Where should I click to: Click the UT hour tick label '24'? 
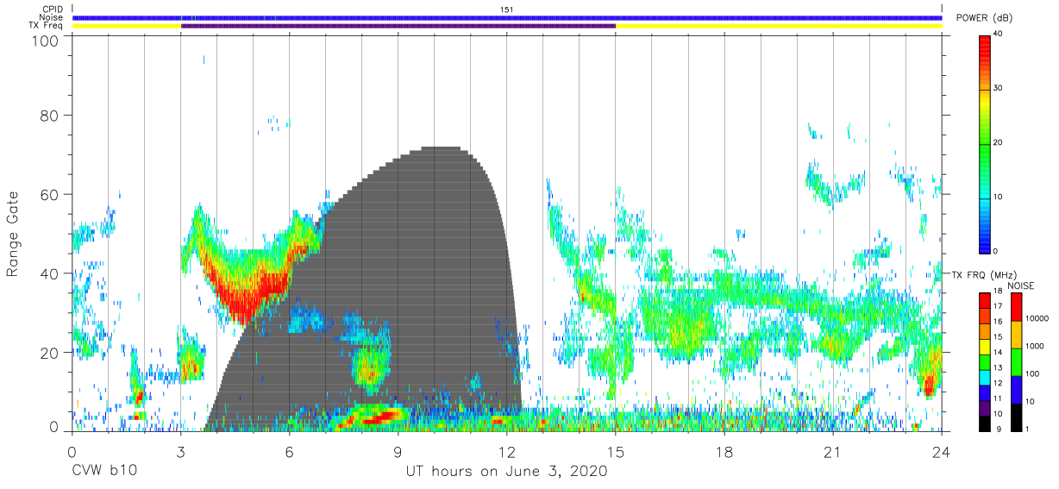point(942,452)
